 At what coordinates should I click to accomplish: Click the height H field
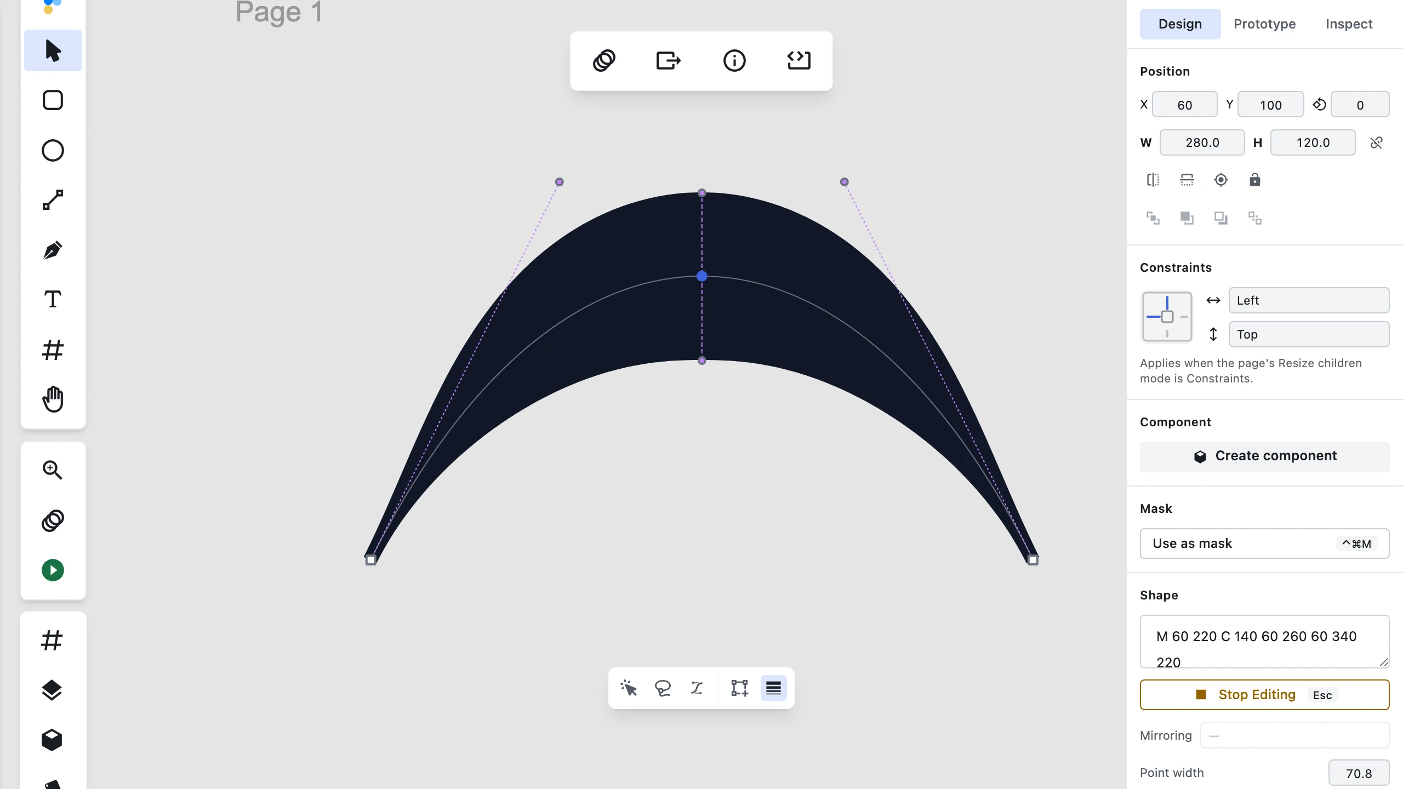[1313, 142]
